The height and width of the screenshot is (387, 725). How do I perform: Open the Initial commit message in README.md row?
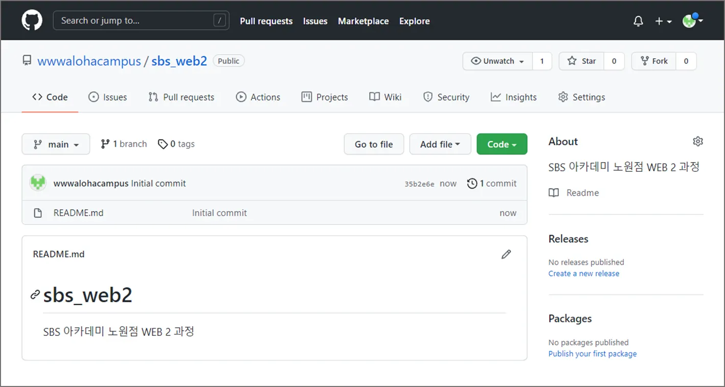(219, 213)
